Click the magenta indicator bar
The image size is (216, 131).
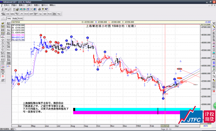click(x=126, y=113)
